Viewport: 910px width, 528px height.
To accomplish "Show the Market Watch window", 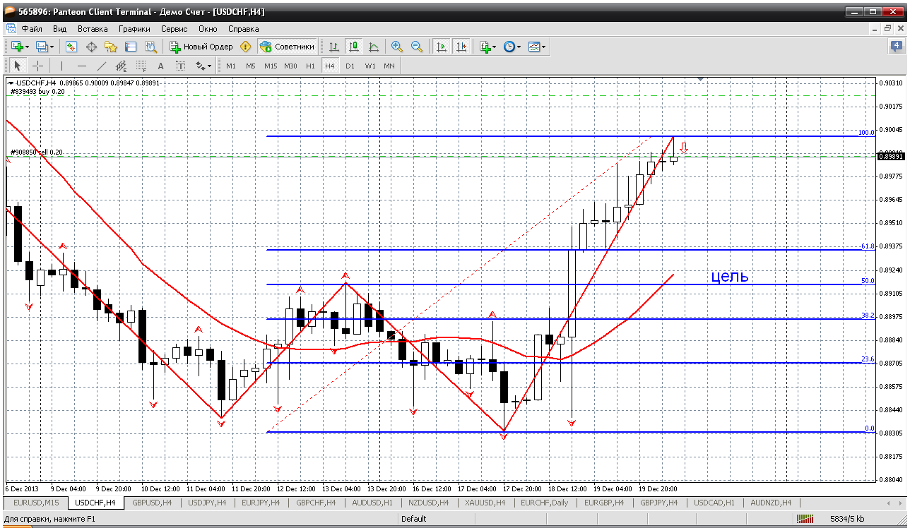I will click(x=71, y=47).
